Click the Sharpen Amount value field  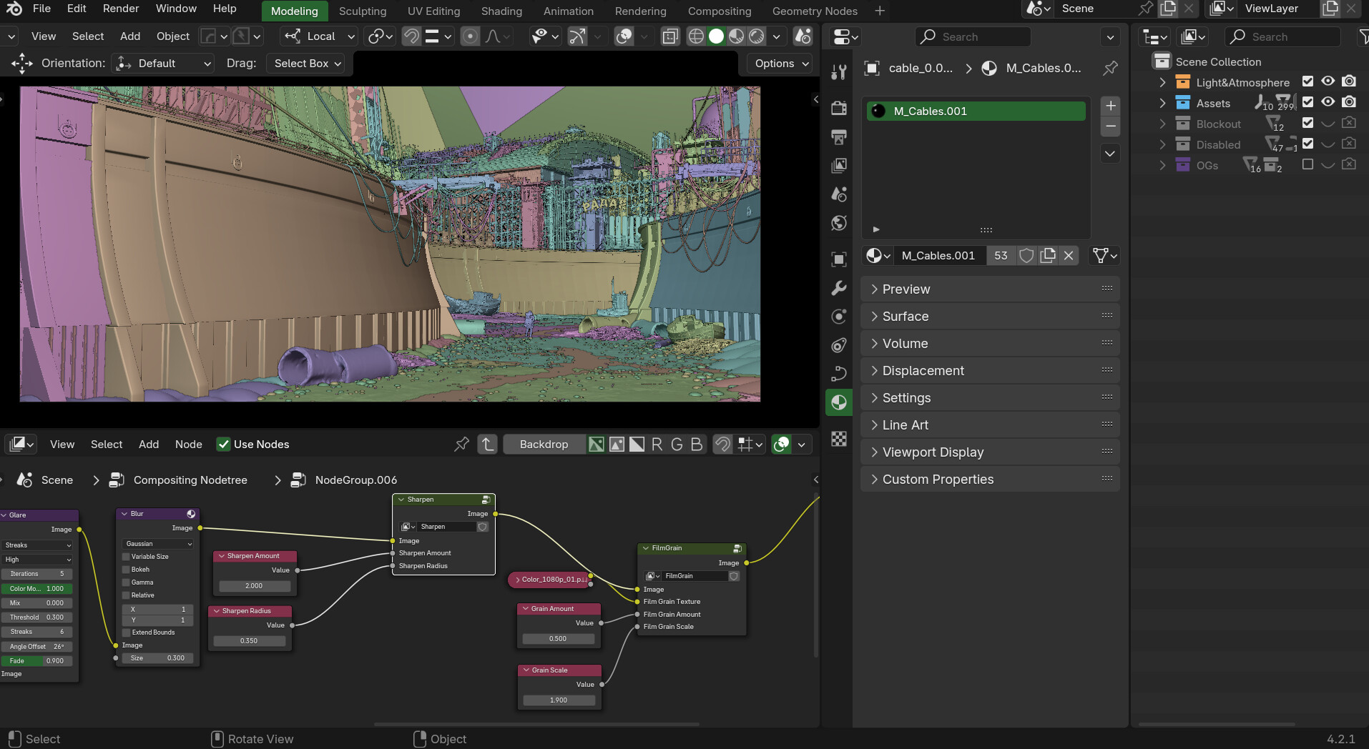[x=254, y=585]
